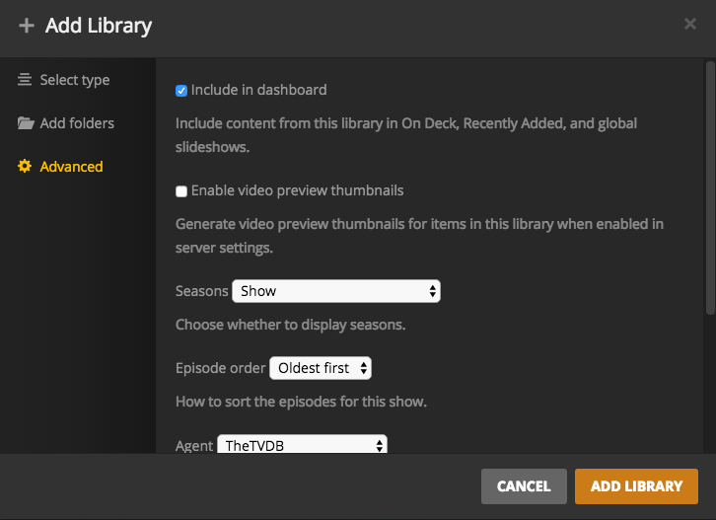Click the 'Include in dashboard' label text
Image resolution: width=716 pixels, height=520 pixels.
point(258,90)
